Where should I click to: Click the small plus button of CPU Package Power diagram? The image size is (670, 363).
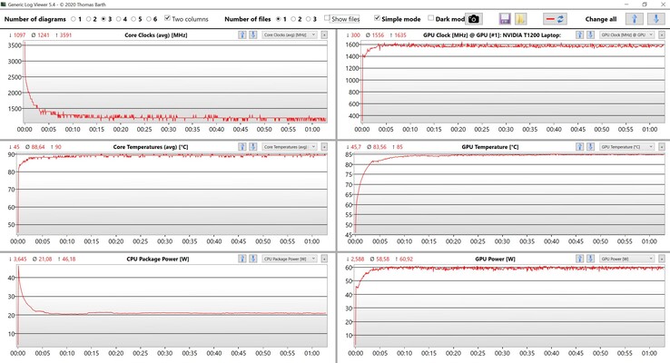pos(324,259)
